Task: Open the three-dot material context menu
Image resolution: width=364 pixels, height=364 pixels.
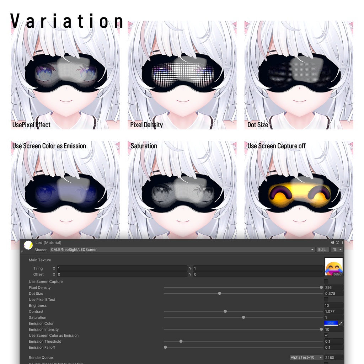Action: [x=342, y=242]
